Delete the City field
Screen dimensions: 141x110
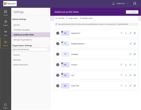point(135,75)
